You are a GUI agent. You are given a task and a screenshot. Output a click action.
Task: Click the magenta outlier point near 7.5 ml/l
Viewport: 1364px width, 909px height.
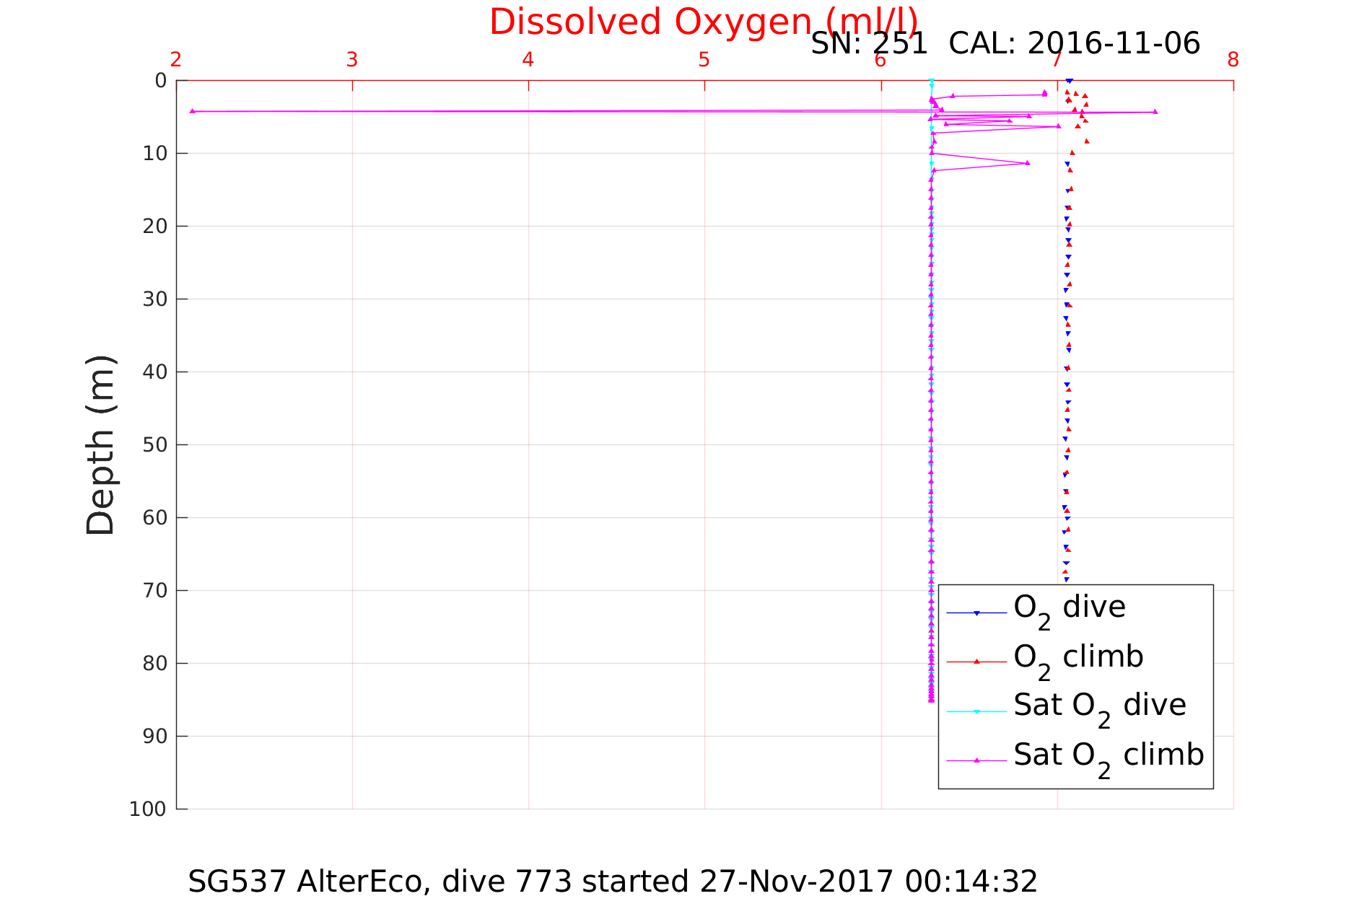pyautogui.click(x=1155, y=112)
